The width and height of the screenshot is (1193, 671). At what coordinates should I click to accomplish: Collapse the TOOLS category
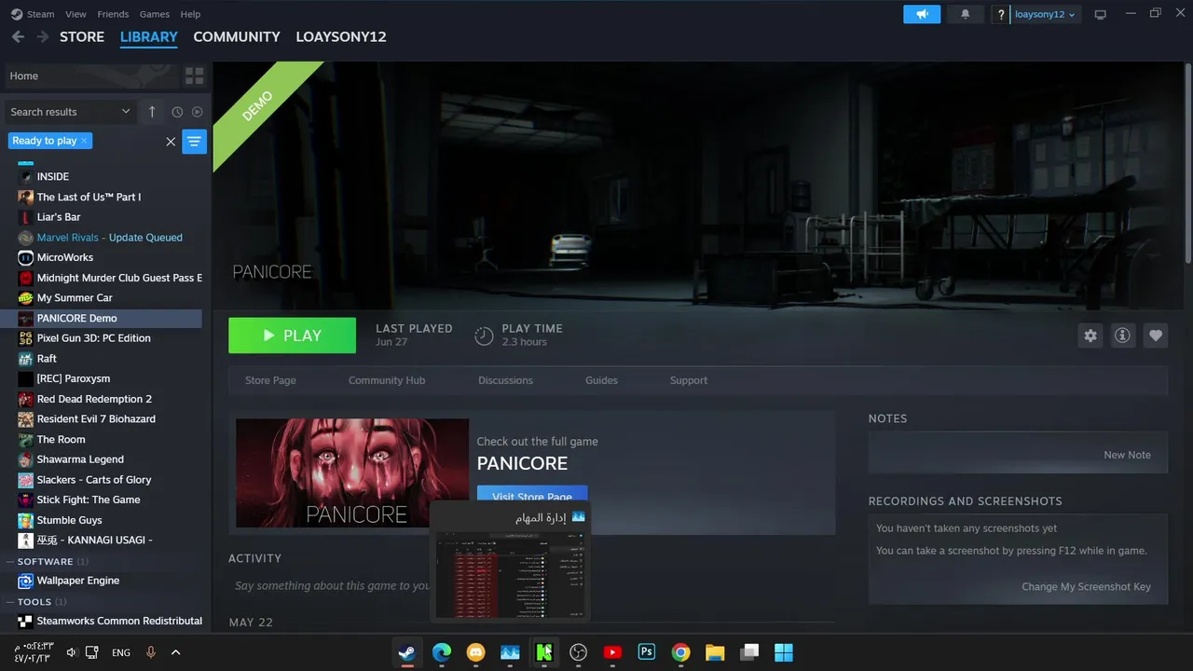pyautogui.click(x=9, y=602)
